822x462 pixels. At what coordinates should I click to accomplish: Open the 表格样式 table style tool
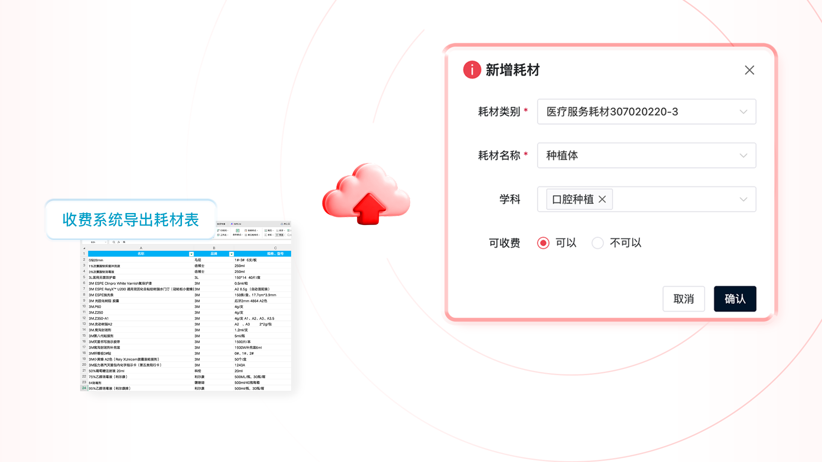[251, 231]
